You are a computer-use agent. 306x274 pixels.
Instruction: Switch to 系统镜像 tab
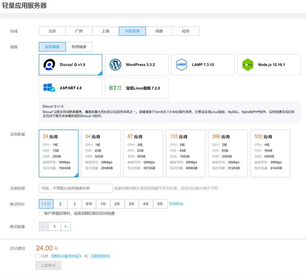coord(79,47)
